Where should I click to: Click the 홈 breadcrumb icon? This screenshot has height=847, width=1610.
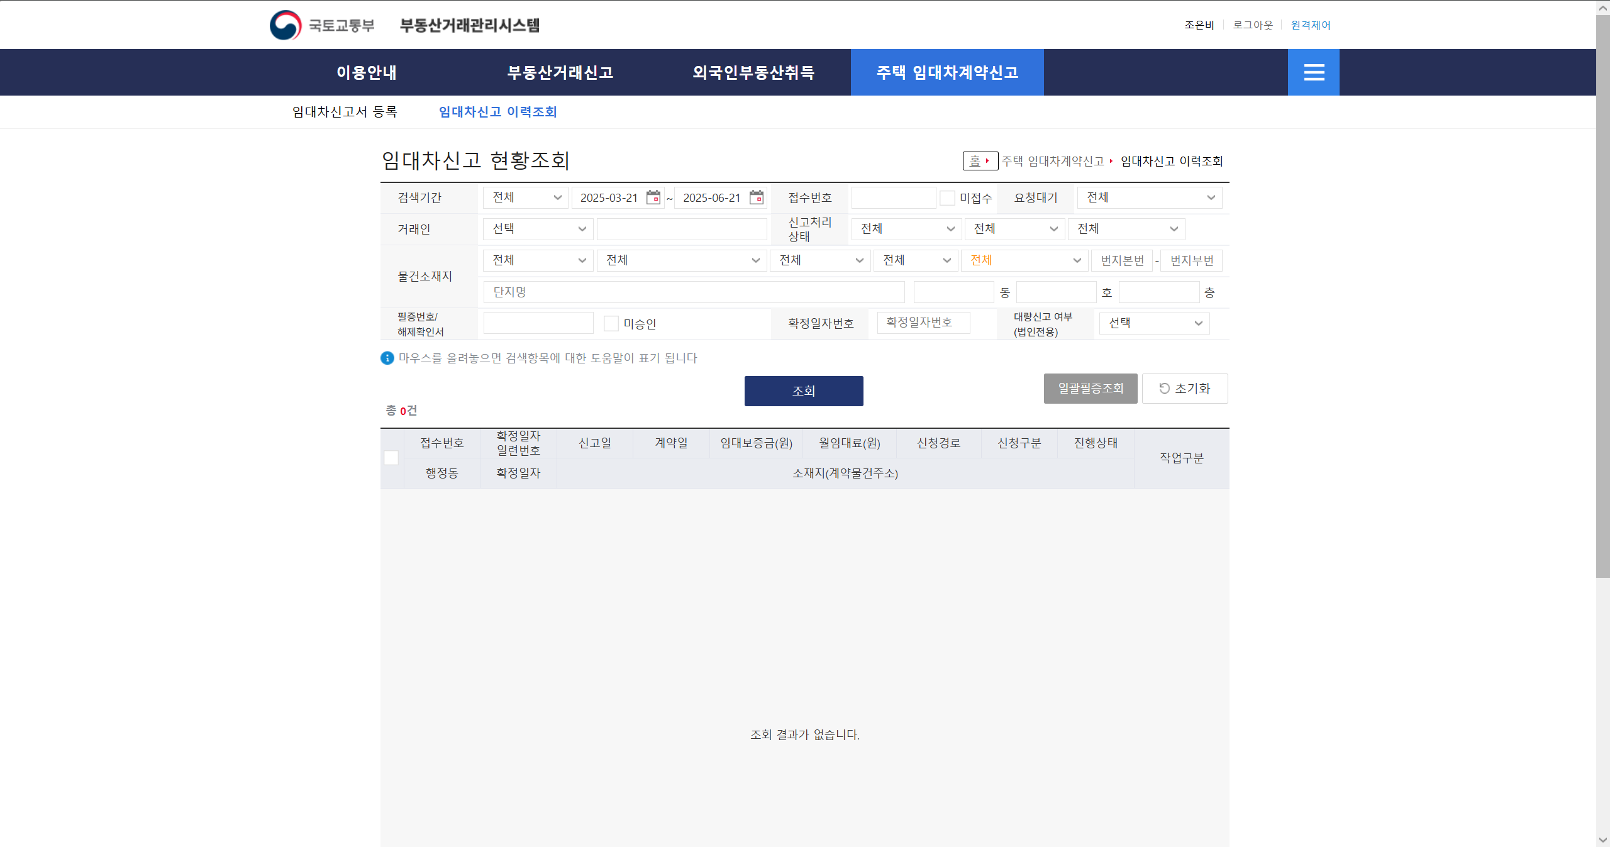[979, 161]
